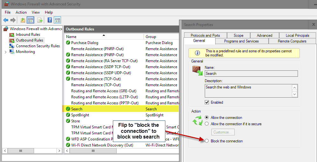Click green check icon beside Search rule
The height and width of the screenshot is (162, 317).
68,109
